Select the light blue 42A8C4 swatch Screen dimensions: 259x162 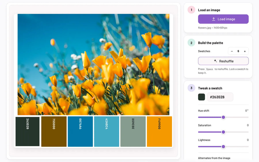[106, 131]
